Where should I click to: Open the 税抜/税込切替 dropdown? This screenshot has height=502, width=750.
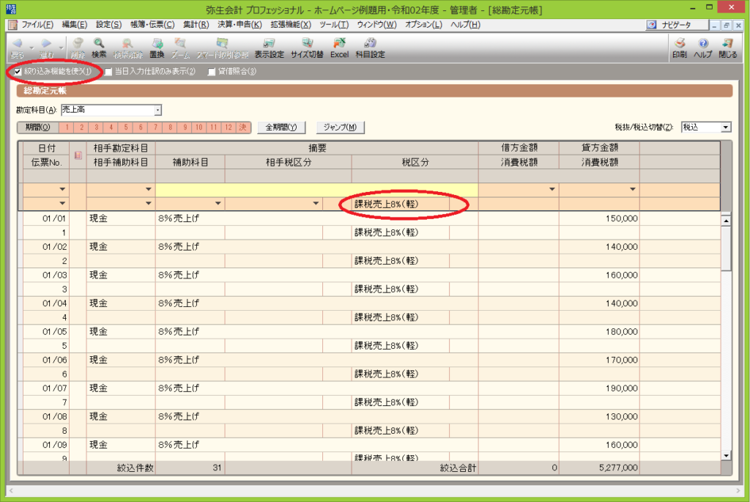(725, 127)
